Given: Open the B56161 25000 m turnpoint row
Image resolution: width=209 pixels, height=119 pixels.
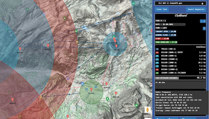Looking at the screenshot, I should (x=180, y=59).
